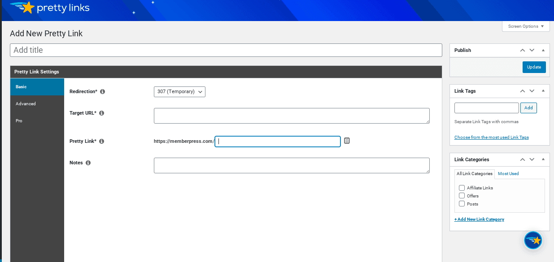Collapse the Publish panel toggle
Viewport: 554px width, 262px height.
[543, 50]
